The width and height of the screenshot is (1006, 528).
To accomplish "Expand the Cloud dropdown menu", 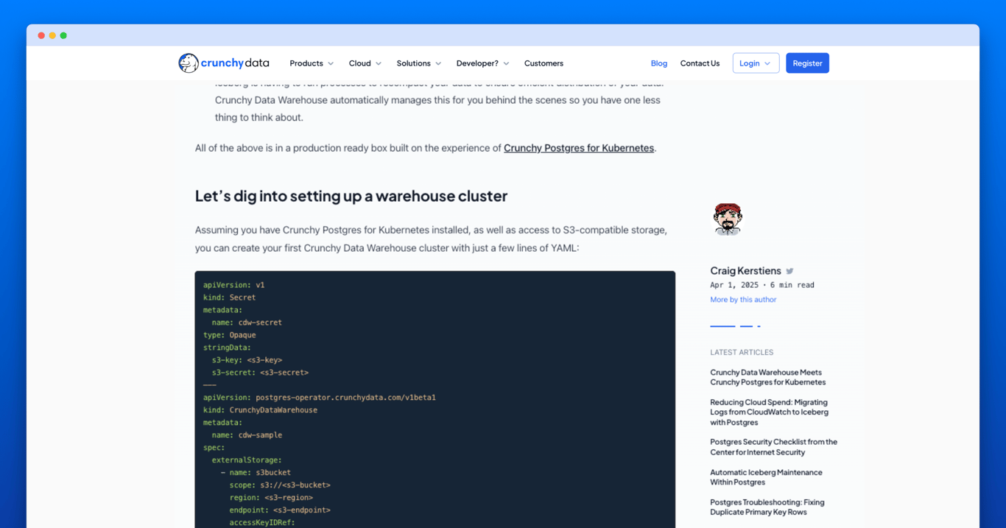I will tap(365, 63).
